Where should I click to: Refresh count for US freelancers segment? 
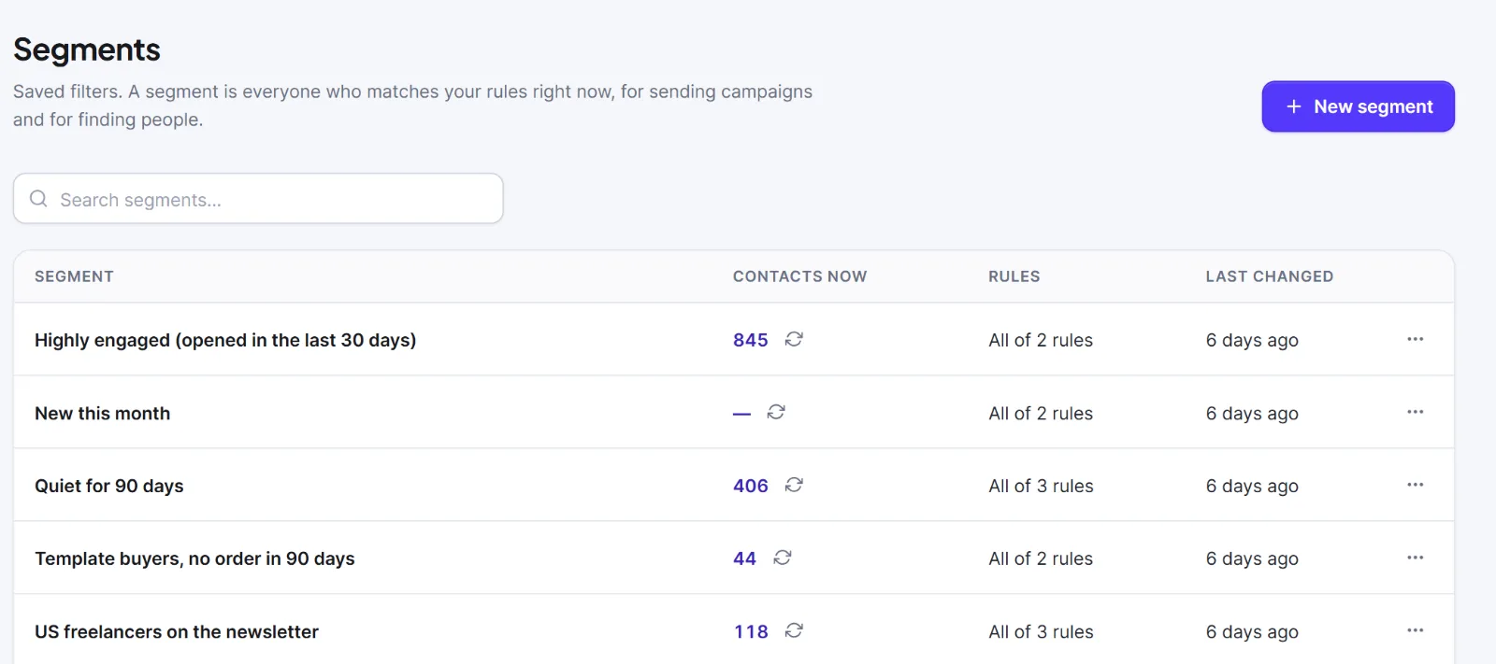pos(794,630)
